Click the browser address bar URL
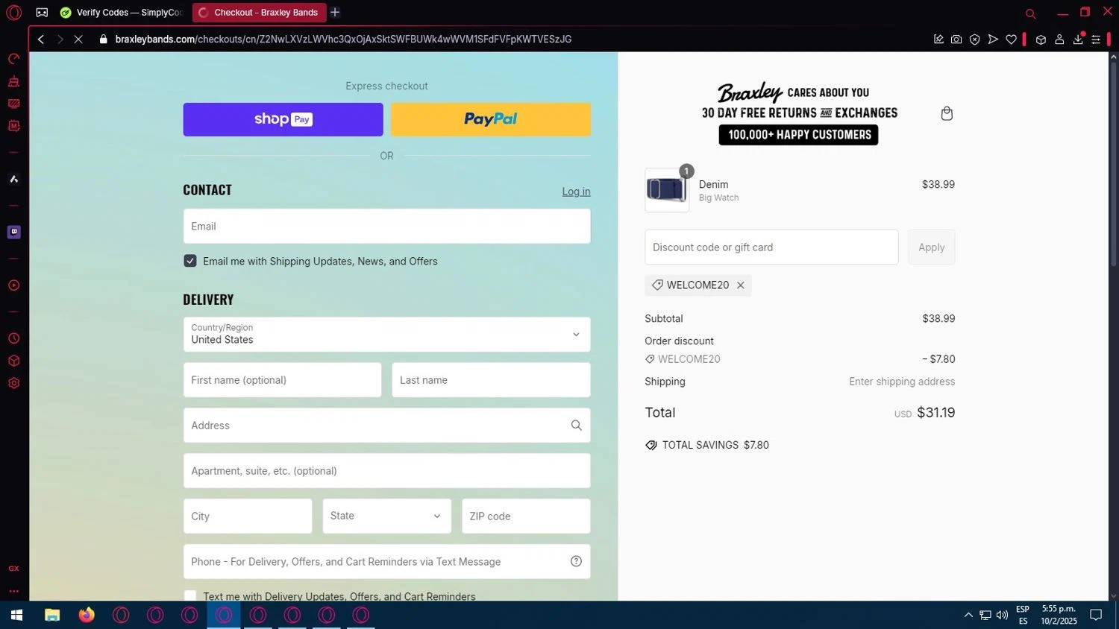1119x629 pixels. 343,39
